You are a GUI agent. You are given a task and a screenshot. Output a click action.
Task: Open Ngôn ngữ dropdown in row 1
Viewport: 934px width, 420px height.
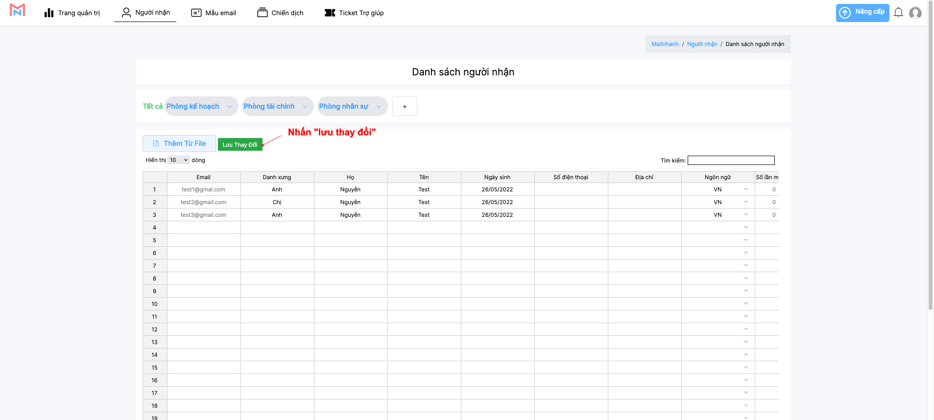coord(745,189)
